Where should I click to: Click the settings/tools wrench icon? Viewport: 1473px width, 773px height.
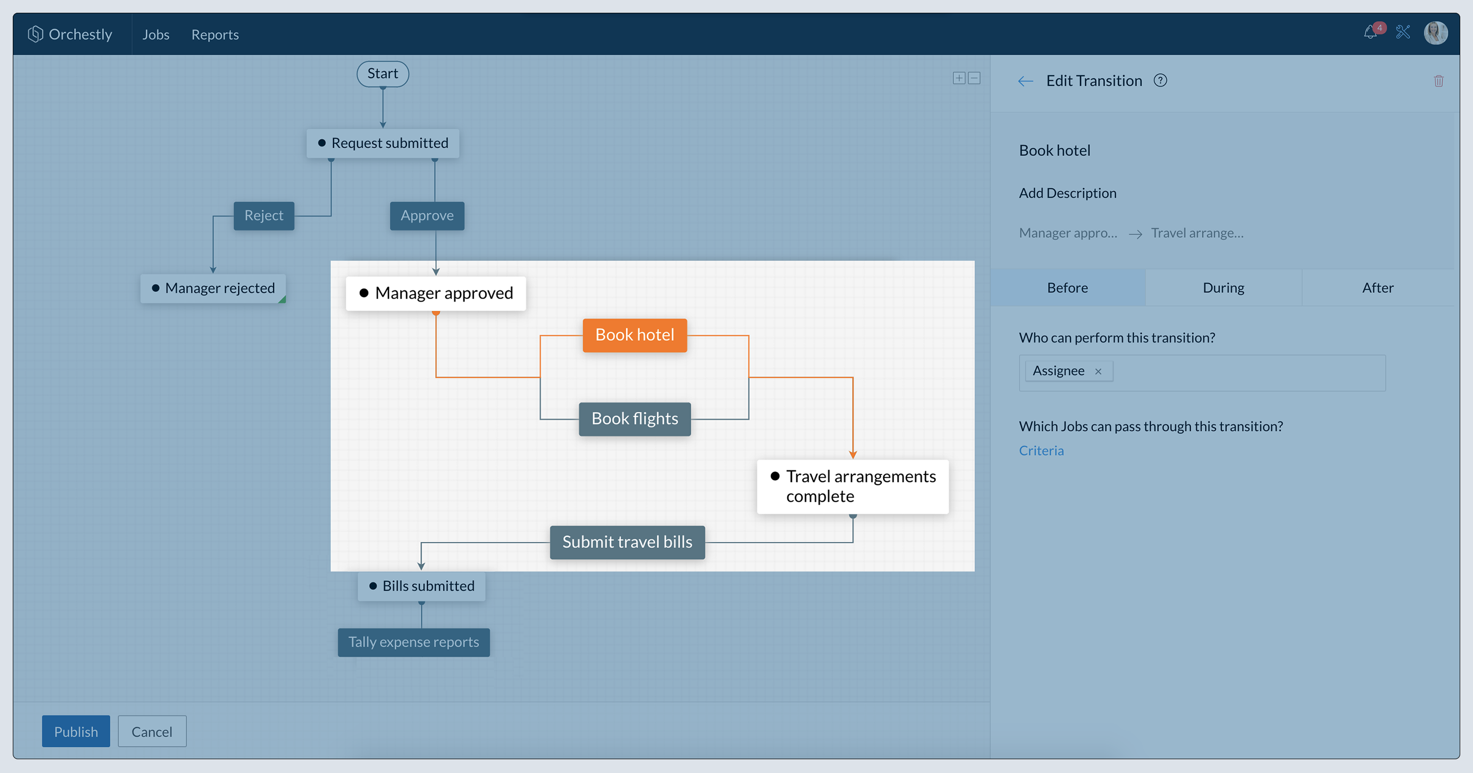1403,33
